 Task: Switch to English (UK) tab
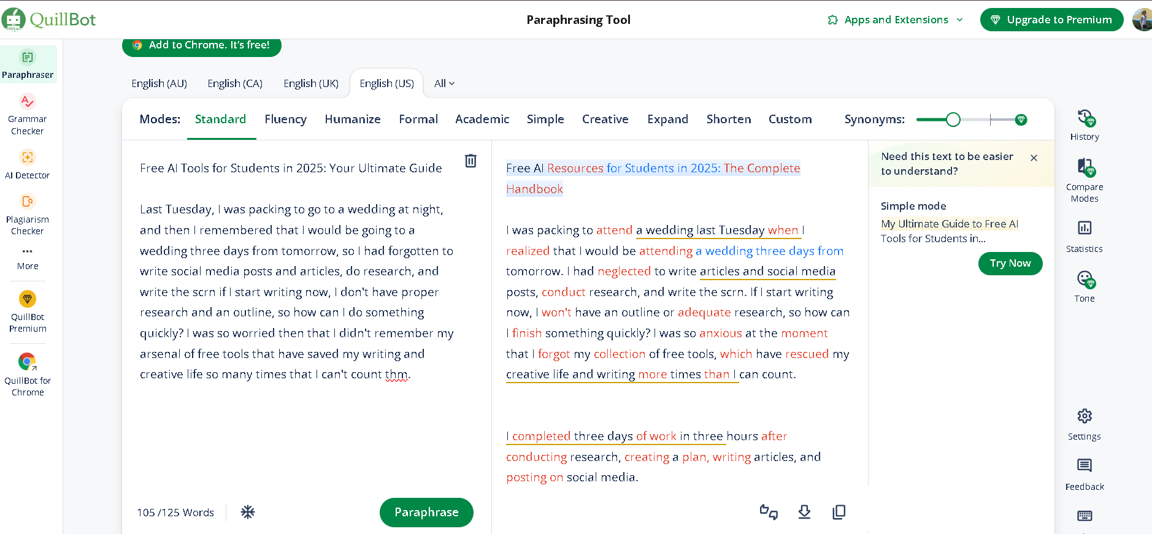click(311, 83)
